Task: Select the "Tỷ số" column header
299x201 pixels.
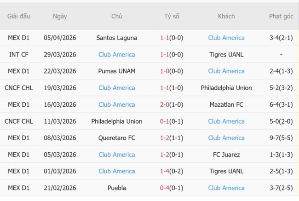Action: pos(172,16)
